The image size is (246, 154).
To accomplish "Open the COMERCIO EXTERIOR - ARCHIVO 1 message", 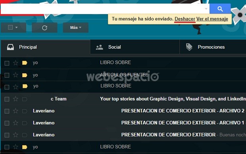I will 183,123.
